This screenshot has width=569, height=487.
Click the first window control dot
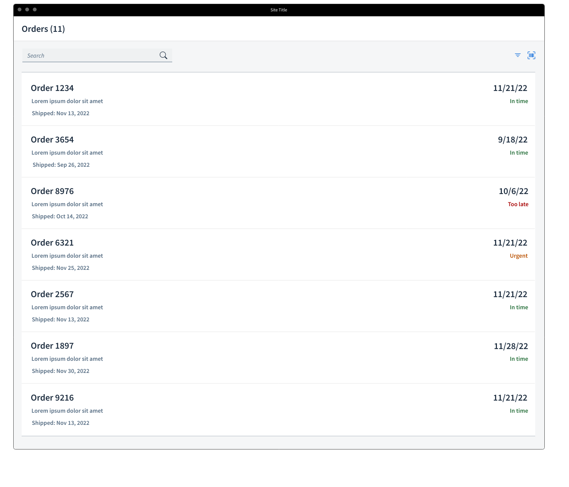tap(20, 9)
